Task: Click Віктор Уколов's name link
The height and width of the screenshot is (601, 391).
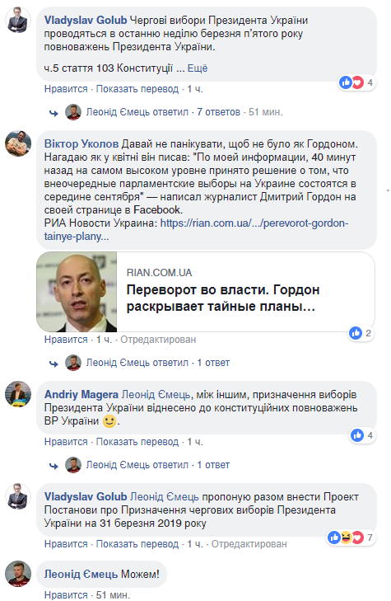Action: click(x=81, y=143)
